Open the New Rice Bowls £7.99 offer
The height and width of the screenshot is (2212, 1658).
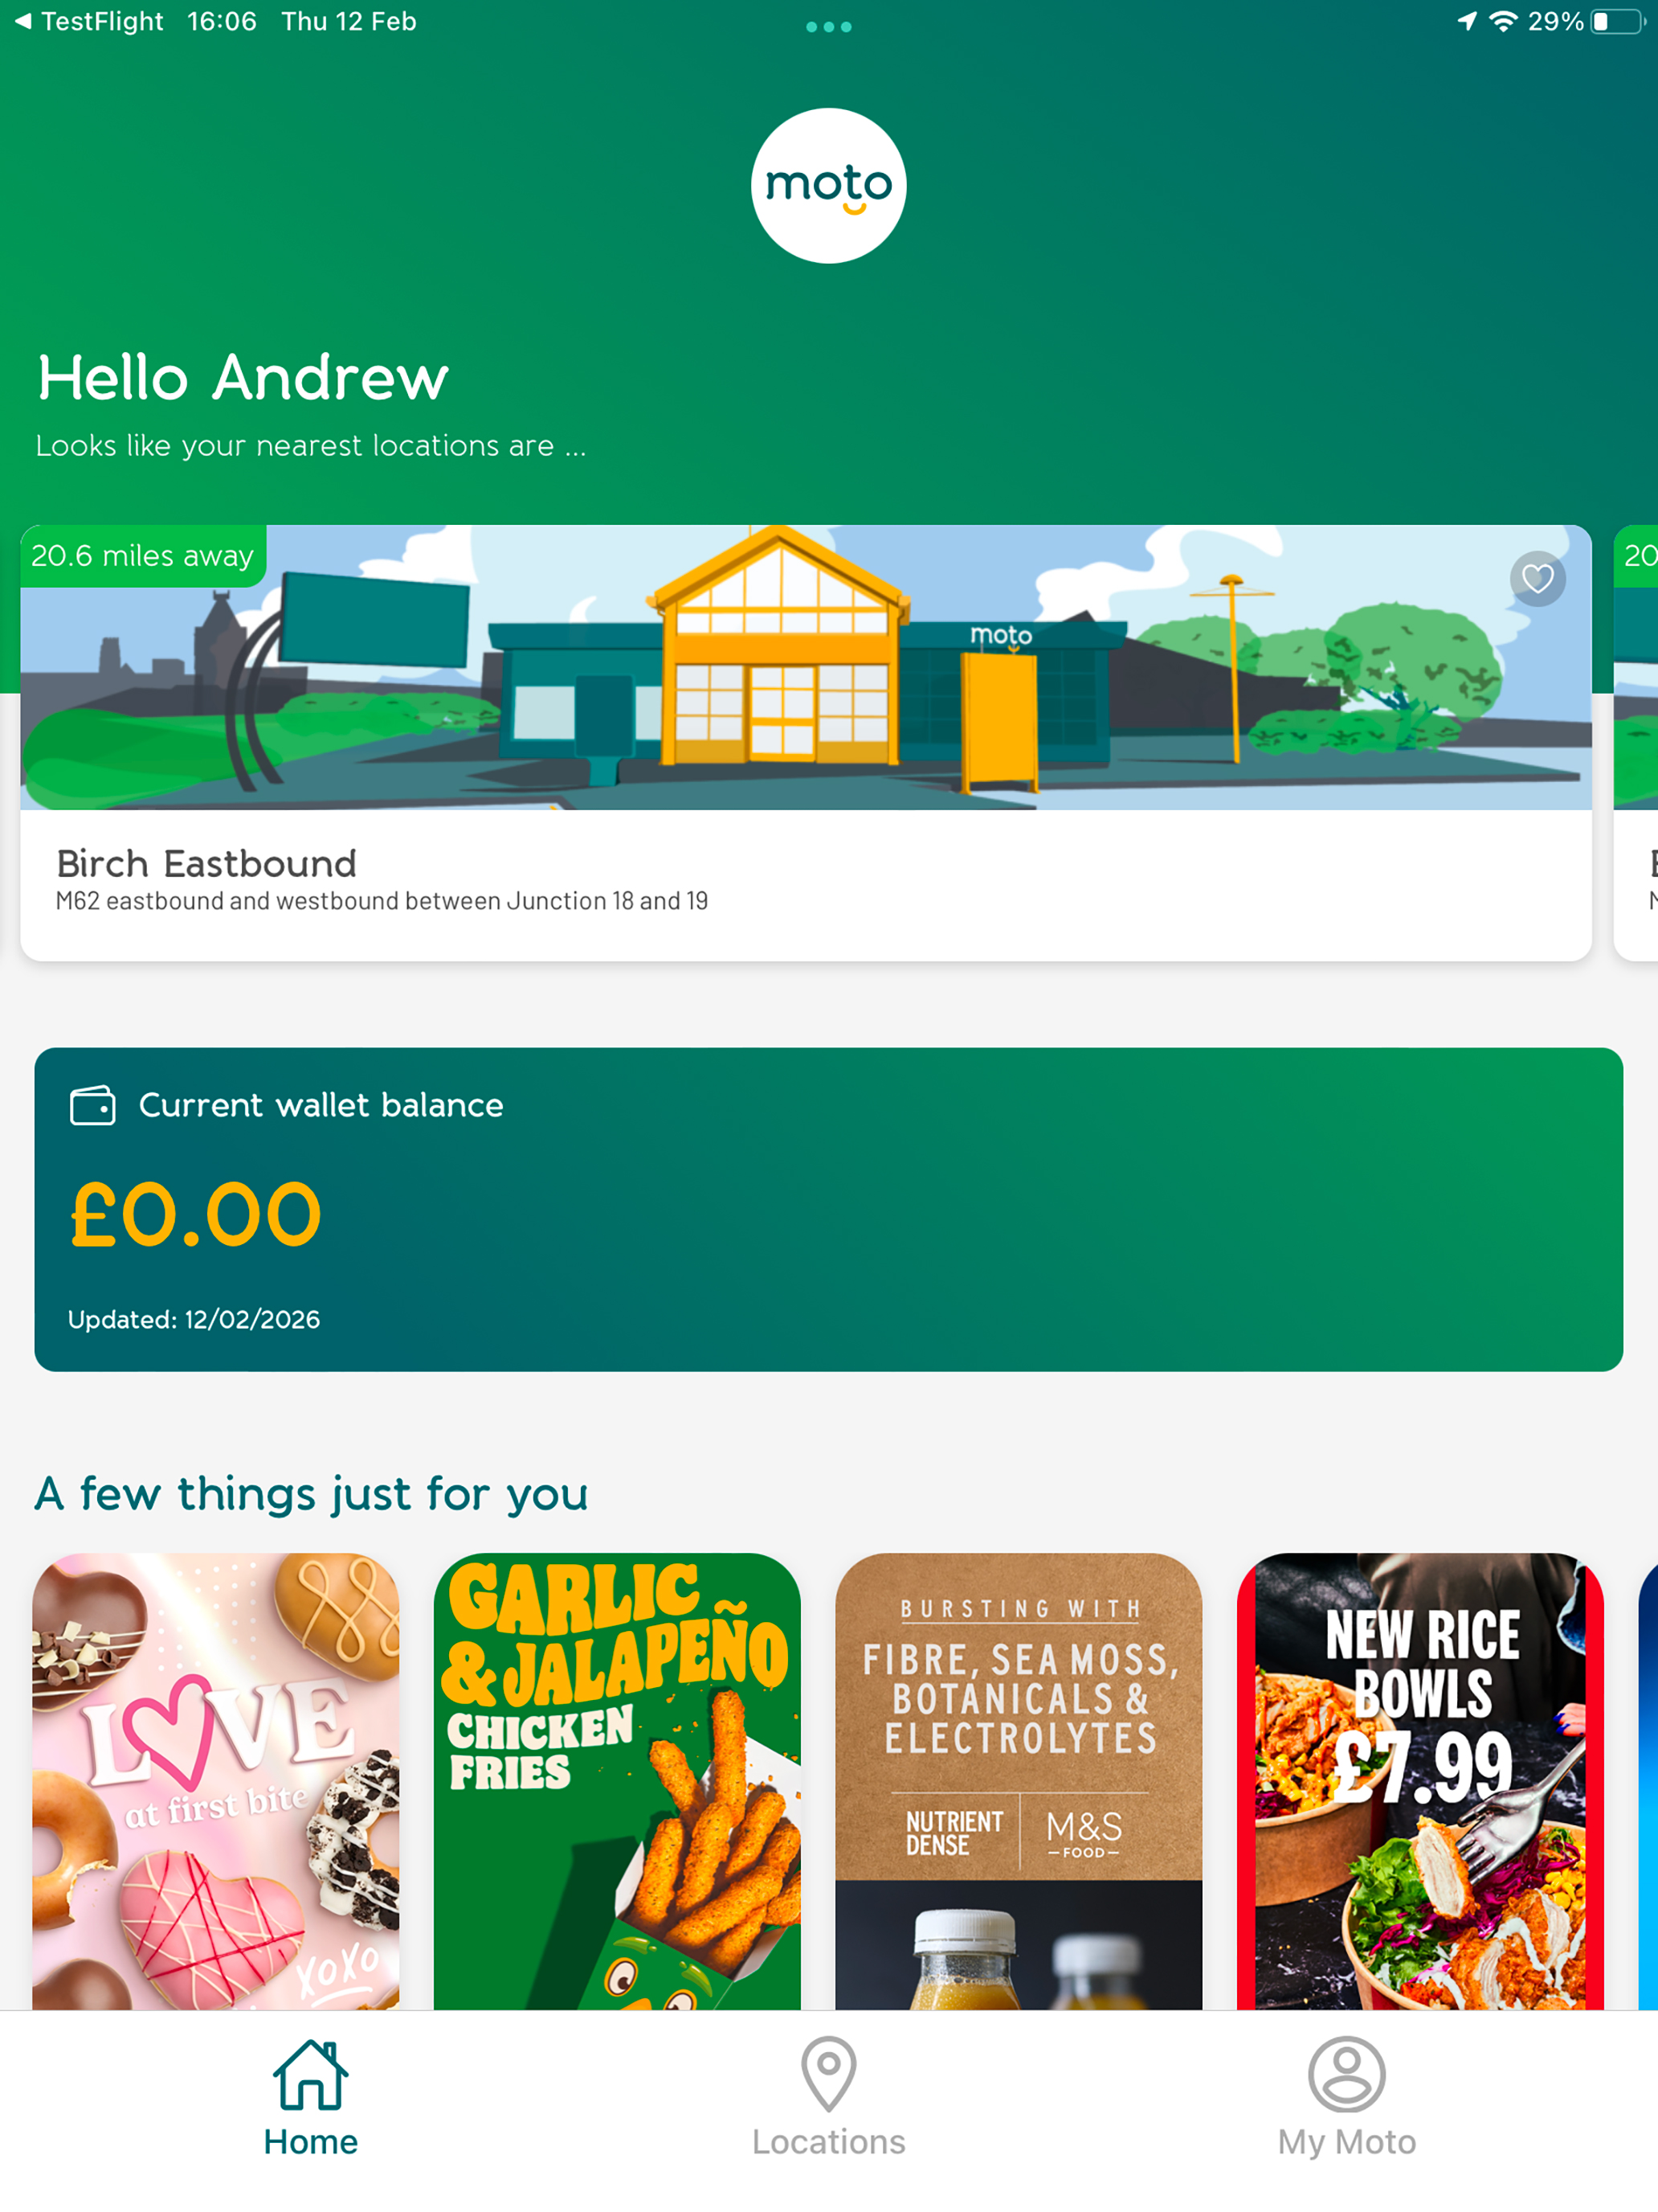pos(1420,1781)
